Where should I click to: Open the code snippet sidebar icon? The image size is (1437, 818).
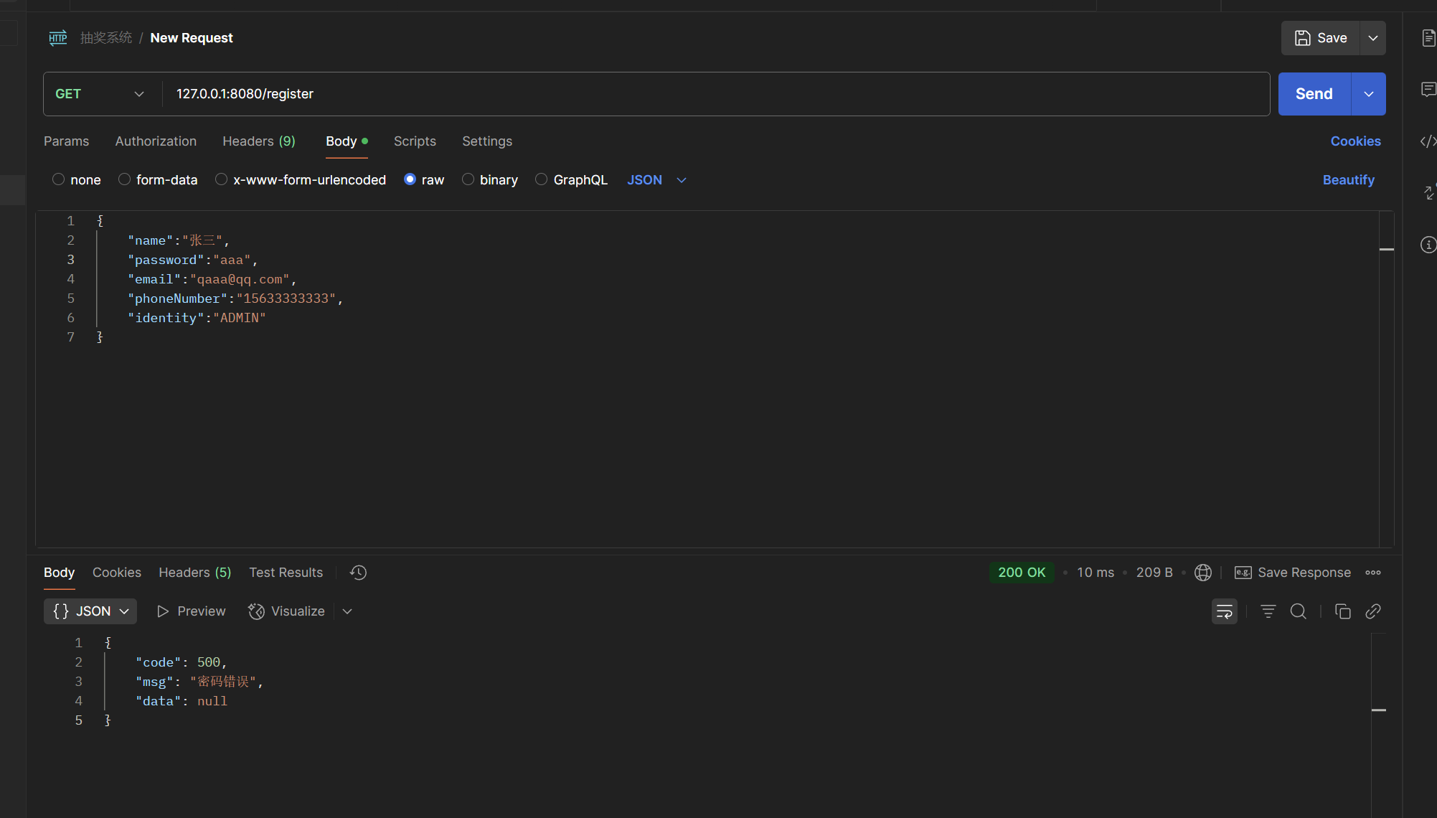[x=1428, y=141]
